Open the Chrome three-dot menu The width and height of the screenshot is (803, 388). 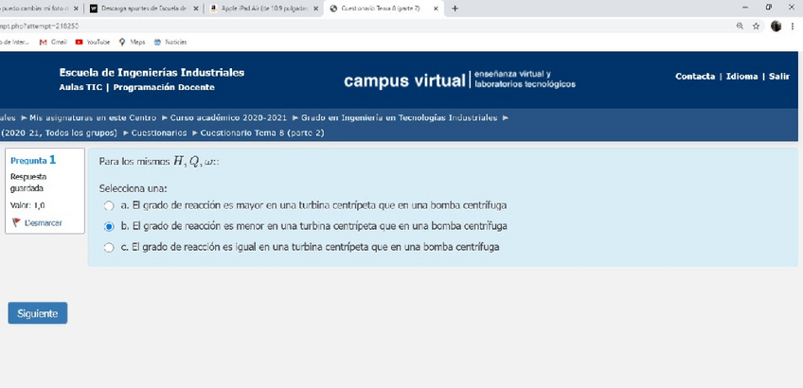tap(793, 26)
